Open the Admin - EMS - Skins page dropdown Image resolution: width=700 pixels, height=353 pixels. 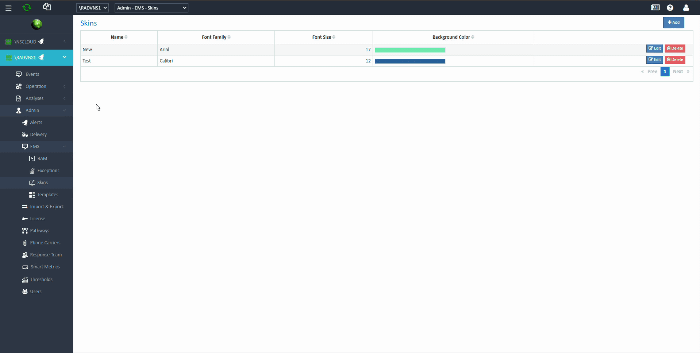click(x=151, y=8)
